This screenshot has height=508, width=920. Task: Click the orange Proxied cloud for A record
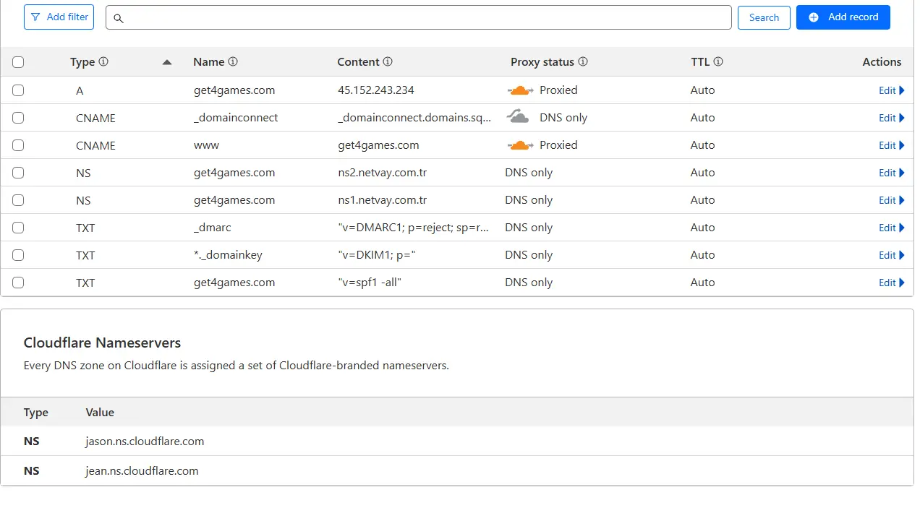pos(520,90)
